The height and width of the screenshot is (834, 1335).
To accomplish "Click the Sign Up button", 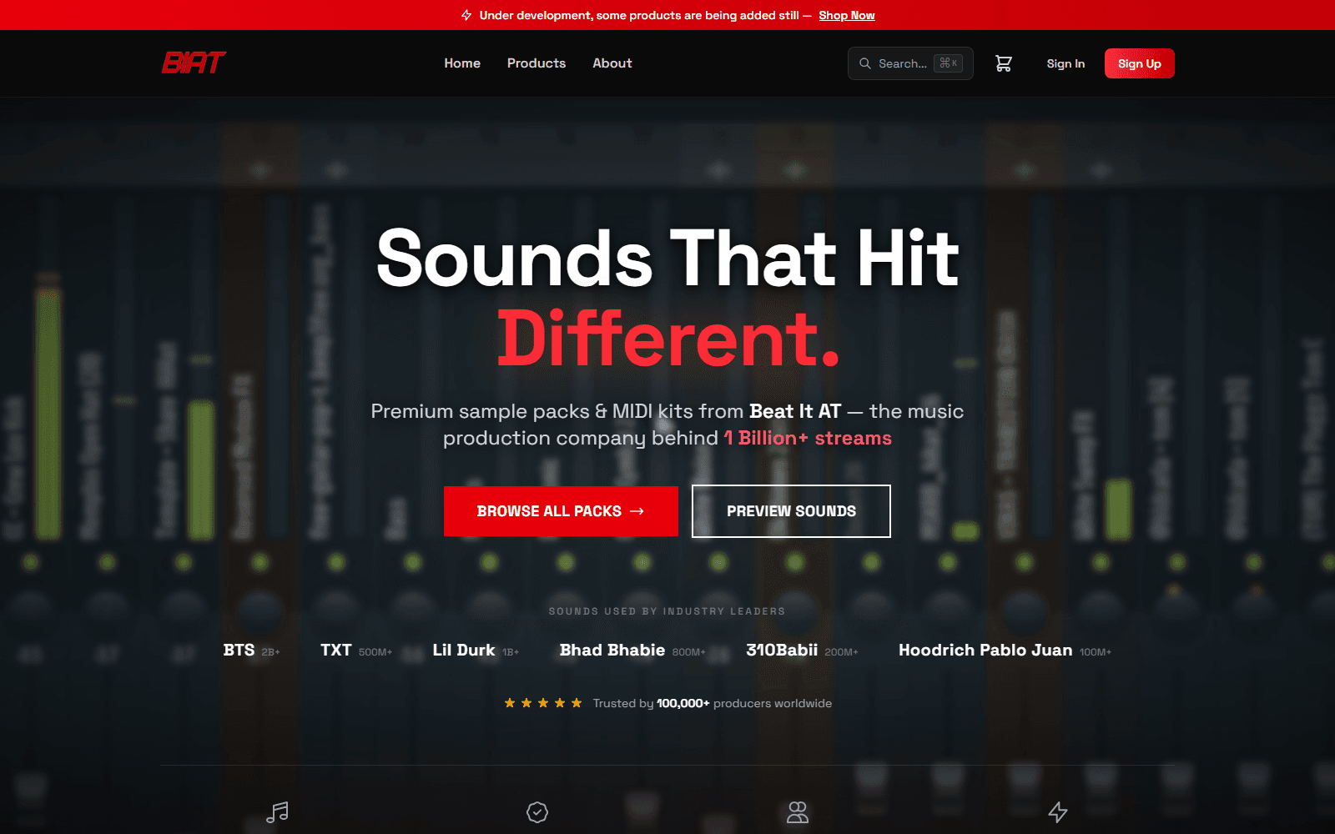I will (x=1140, y=63).
